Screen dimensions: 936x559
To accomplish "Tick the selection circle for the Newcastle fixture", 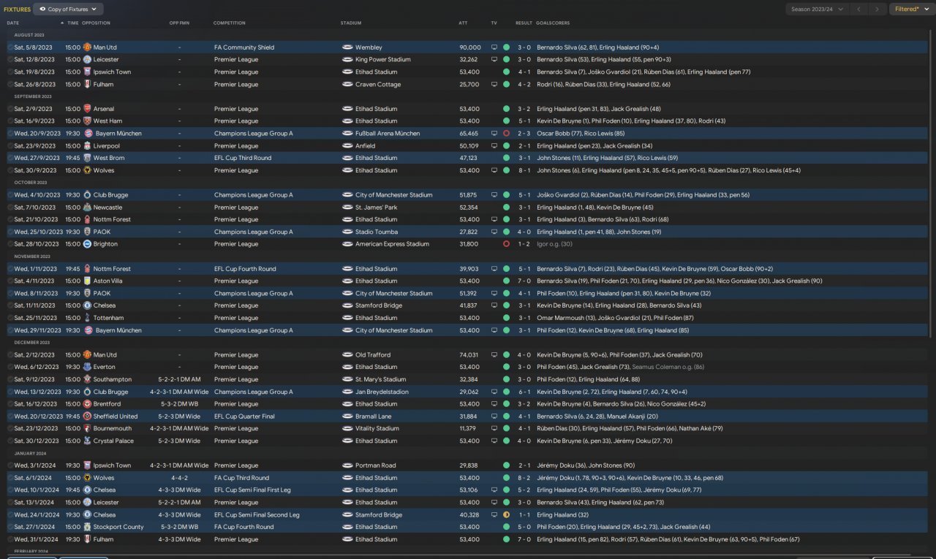I will coord(10,208).
